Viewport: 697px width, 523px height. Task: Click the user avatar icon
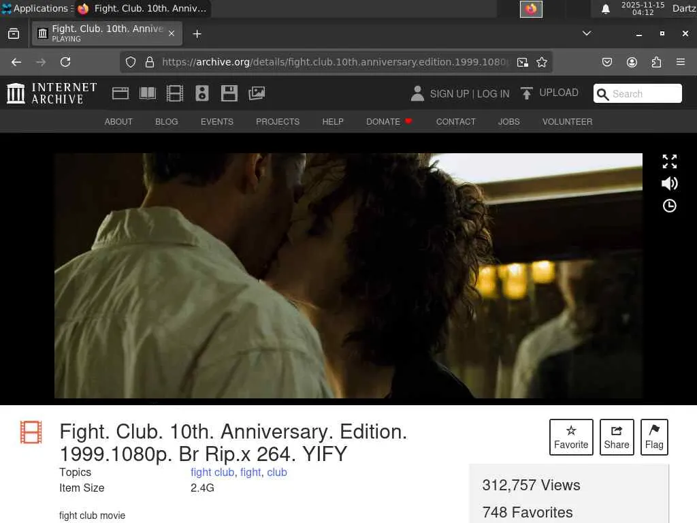point(417,93)
